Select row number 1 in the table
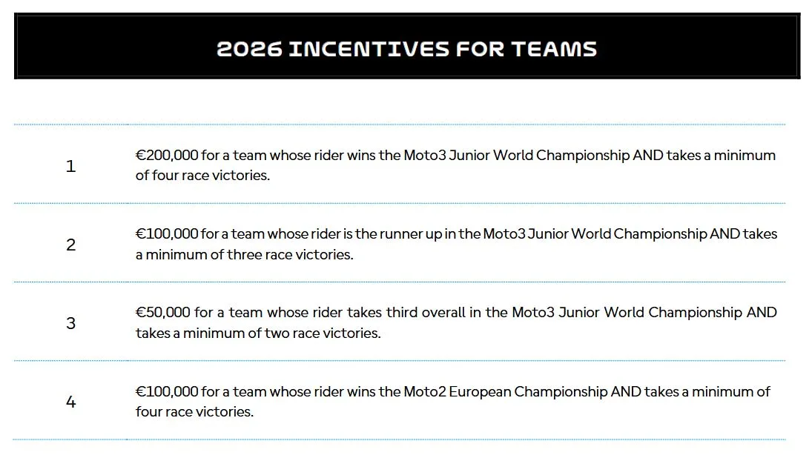 [x=70, y=166]
